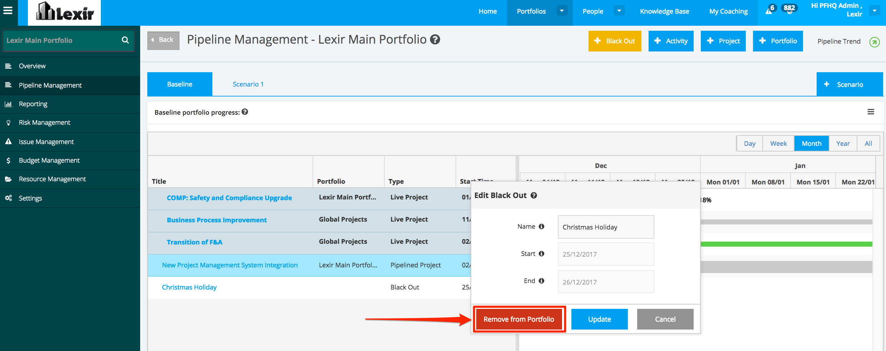Click the Back button

click(x=163, y=40)
